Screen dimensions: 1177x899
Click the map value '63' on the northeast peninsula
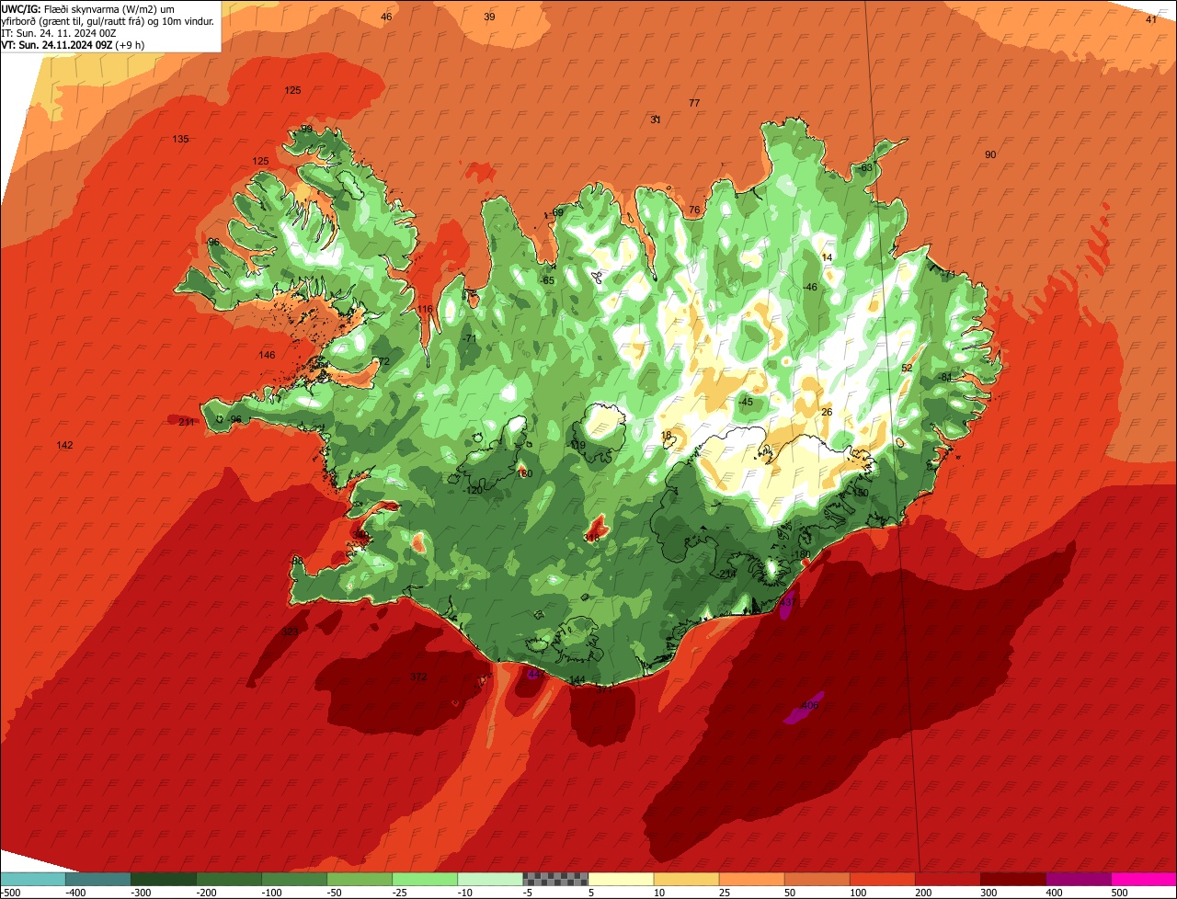pos(866,168)
